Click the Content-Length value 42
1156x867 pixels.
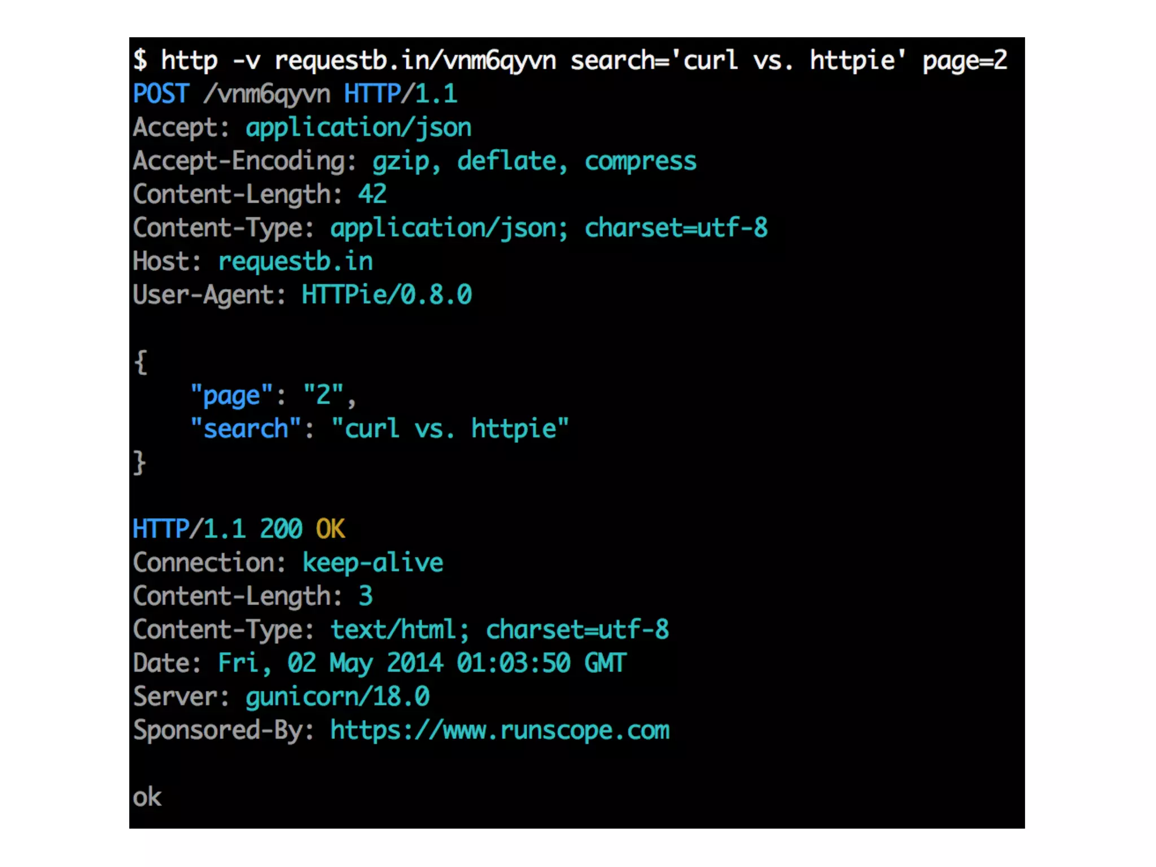click(x=372, y=194)
